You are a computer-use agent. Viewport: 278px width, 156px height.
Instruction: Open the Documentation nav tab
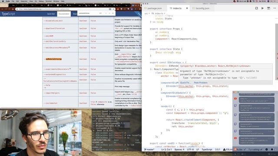point(64,14)
